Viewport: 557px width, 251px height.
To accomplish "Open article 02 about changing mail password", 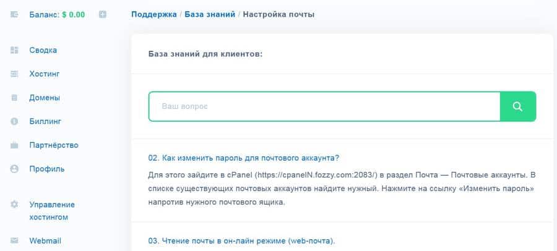I will 244,158.
